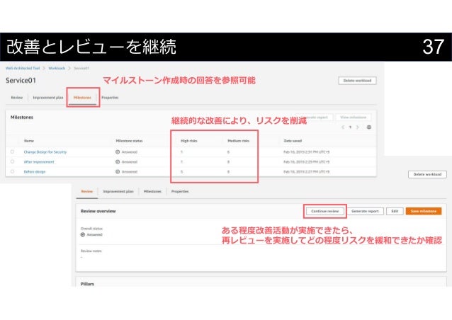Click High risks value in Before design row
This screenshot has height=320, width=452.
[181, 171]
